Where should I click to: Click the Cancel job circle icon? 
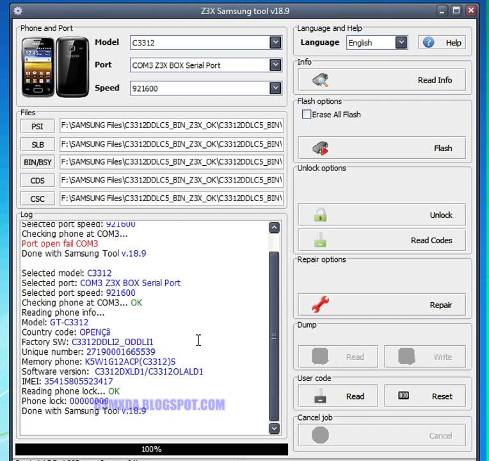point(320,435)
